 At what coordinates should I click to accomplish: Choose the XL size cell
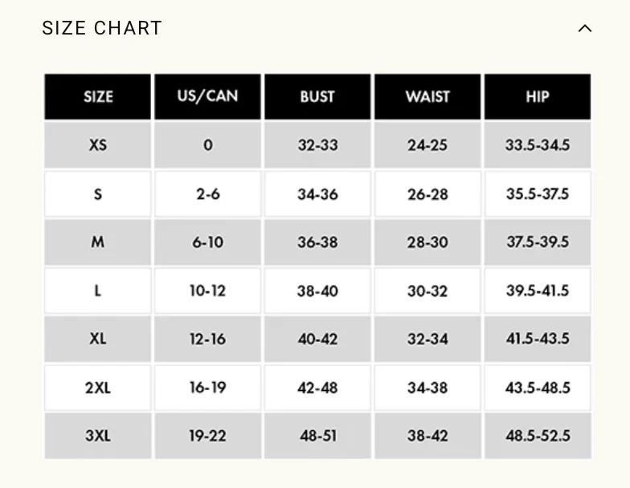click(x=98, y=339)
